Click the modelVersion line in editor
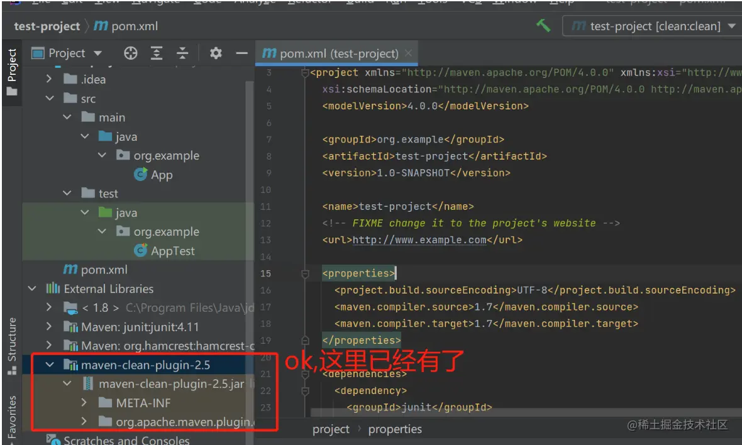Screen dimensions: 742x445 point(426,106)
